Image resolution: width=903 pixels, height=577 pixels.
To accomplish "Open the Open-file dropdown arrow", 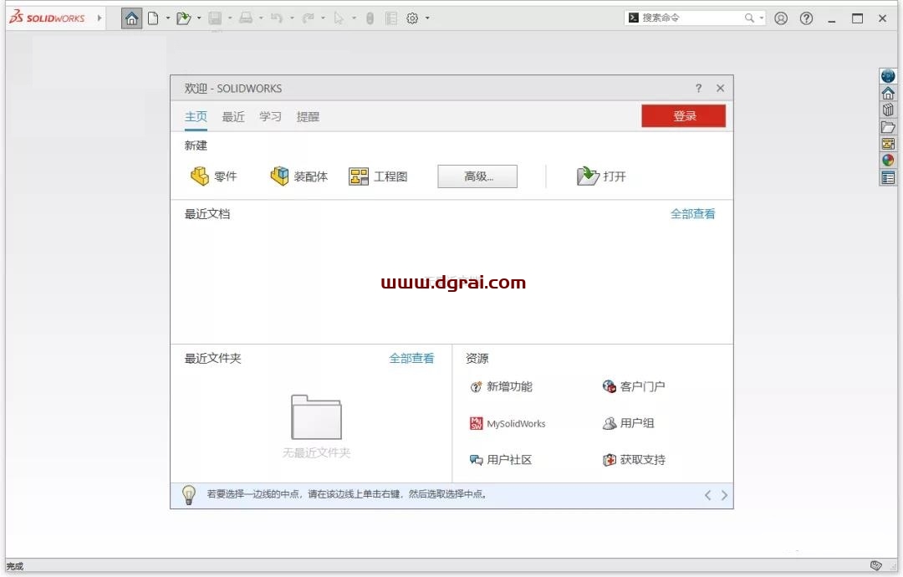I will point(199,18).
